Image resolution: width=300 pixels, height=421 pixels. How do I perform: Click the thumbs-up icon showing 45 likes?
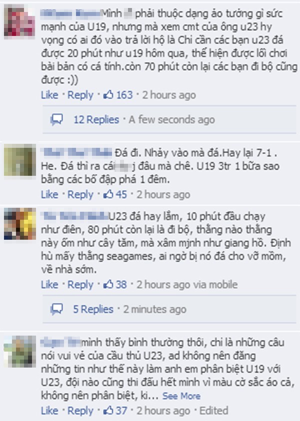point(108,194)
